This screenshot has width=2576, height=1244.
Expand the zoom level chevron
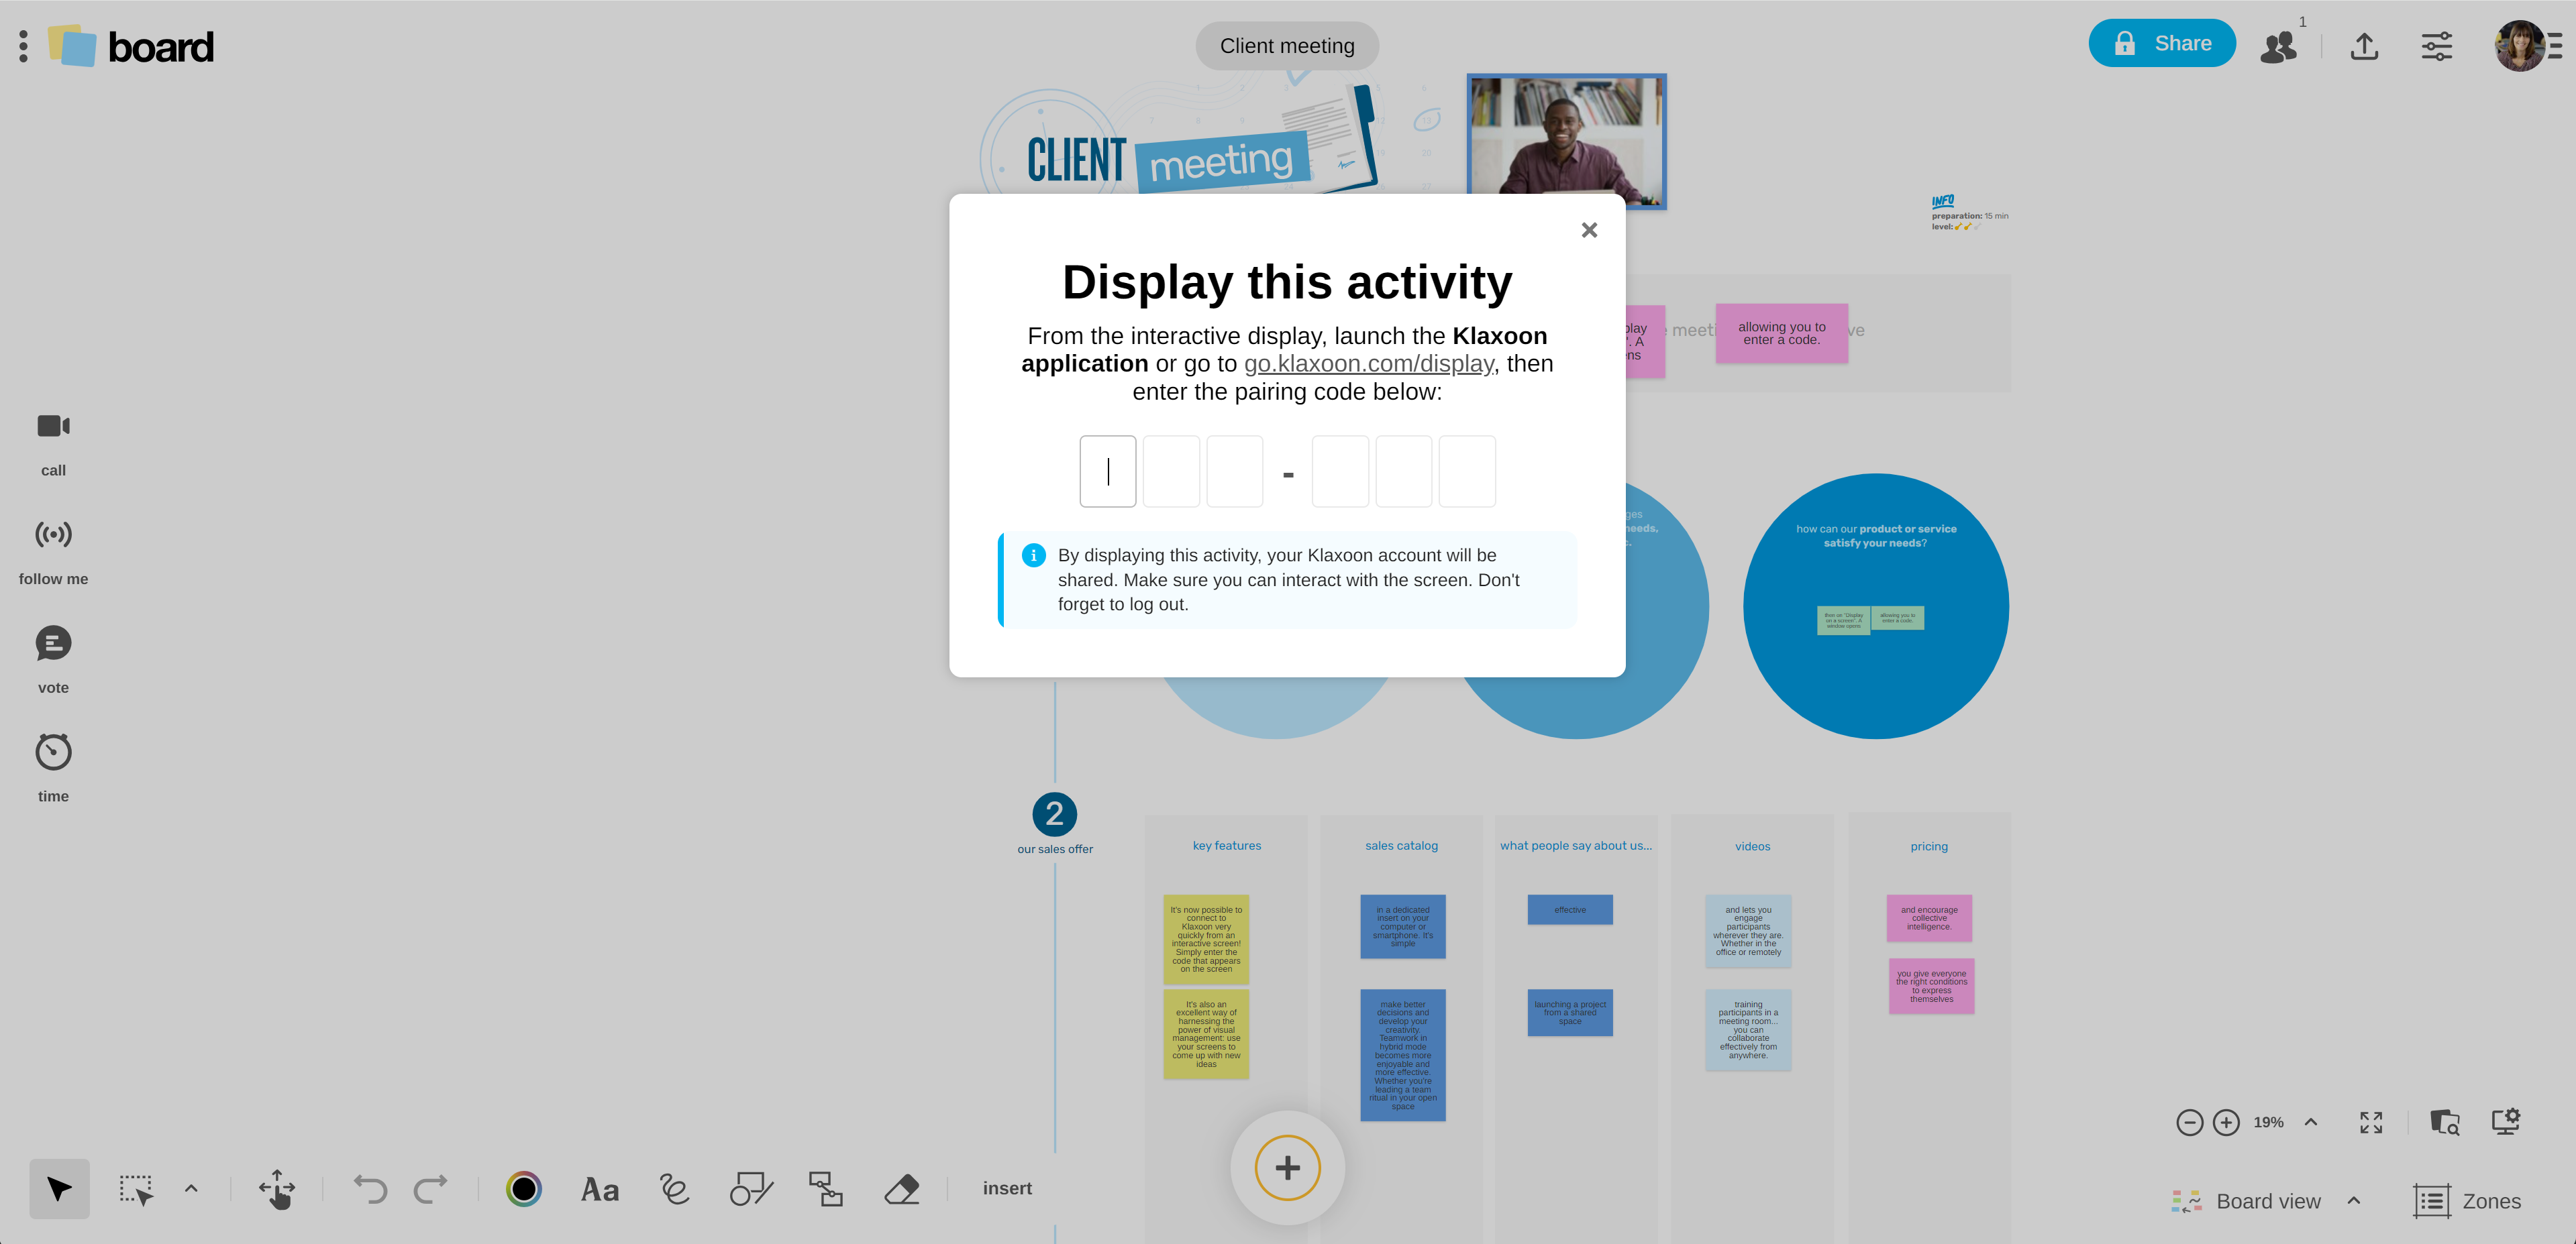pos(2311,1122)
